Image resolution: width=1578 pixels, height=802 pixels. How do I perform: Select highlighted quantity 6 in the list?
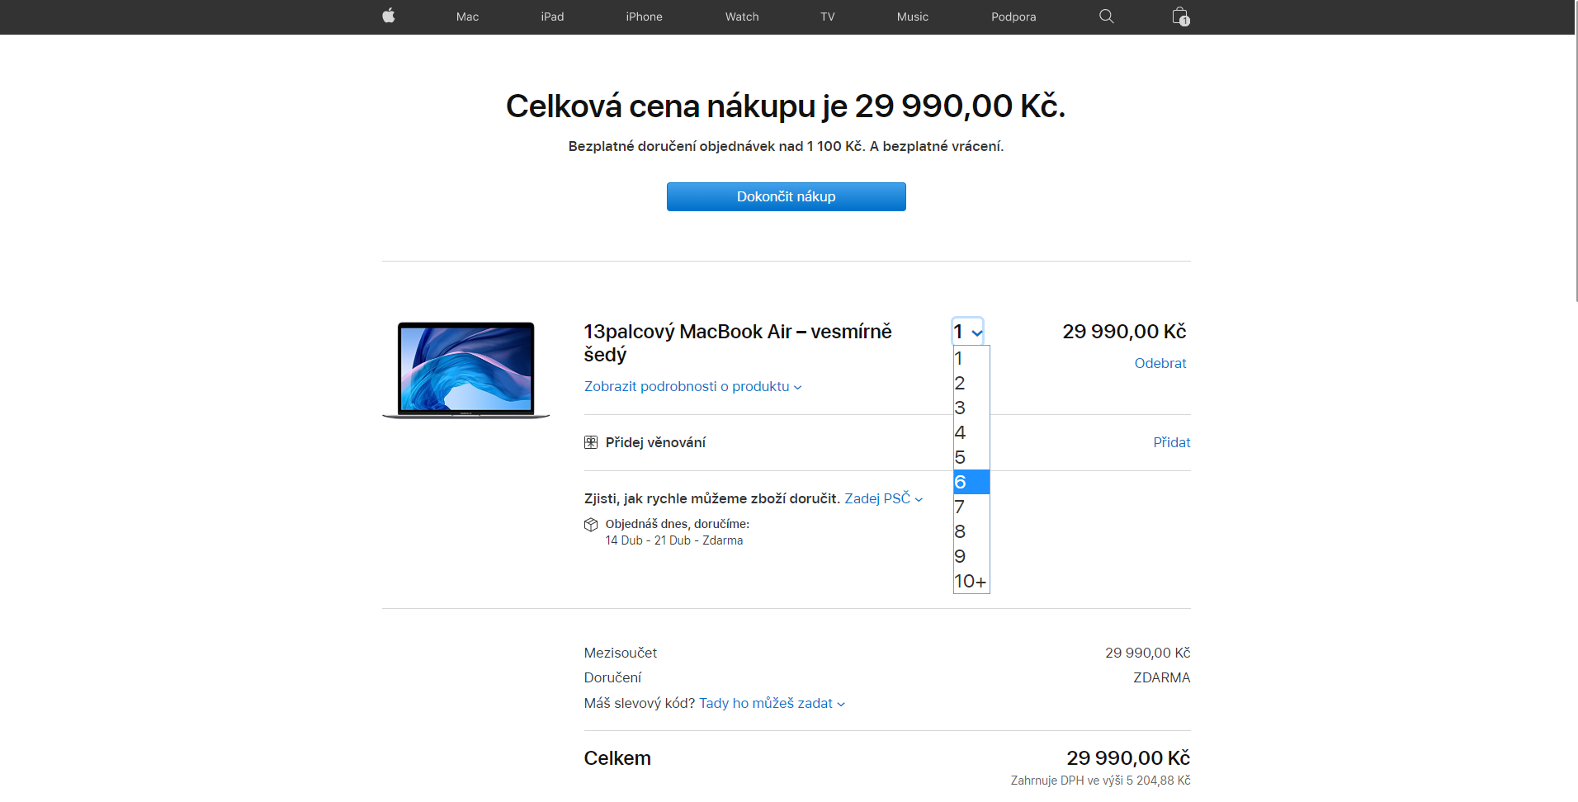point(971,482)
